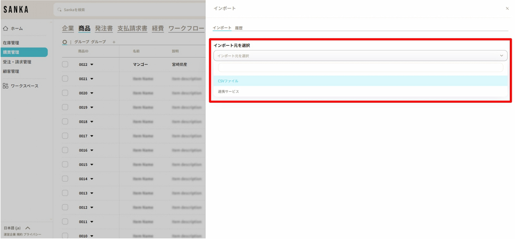The height and width of the screenshot is (239, 515).
Task: Click the circle icon beside the group label
Action: pyautogui.click(x=65, y=42)
